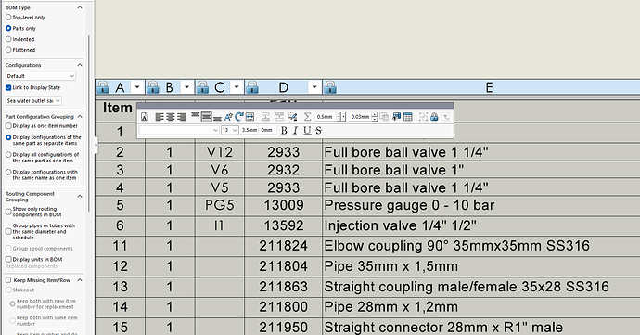Viewport: 640px width, 335px height.
Task: Open column C dropdown arrow
Action: point(237,87)
